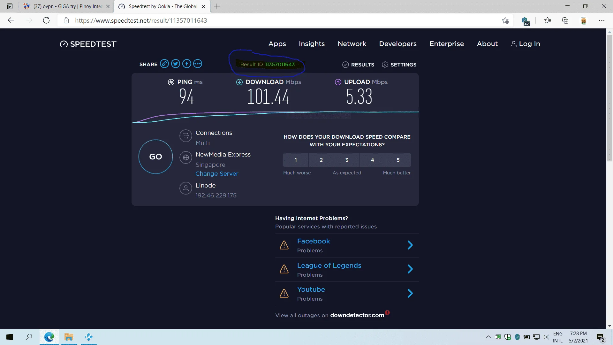Rate download speed 5, Much better

[x=398, y=160]
